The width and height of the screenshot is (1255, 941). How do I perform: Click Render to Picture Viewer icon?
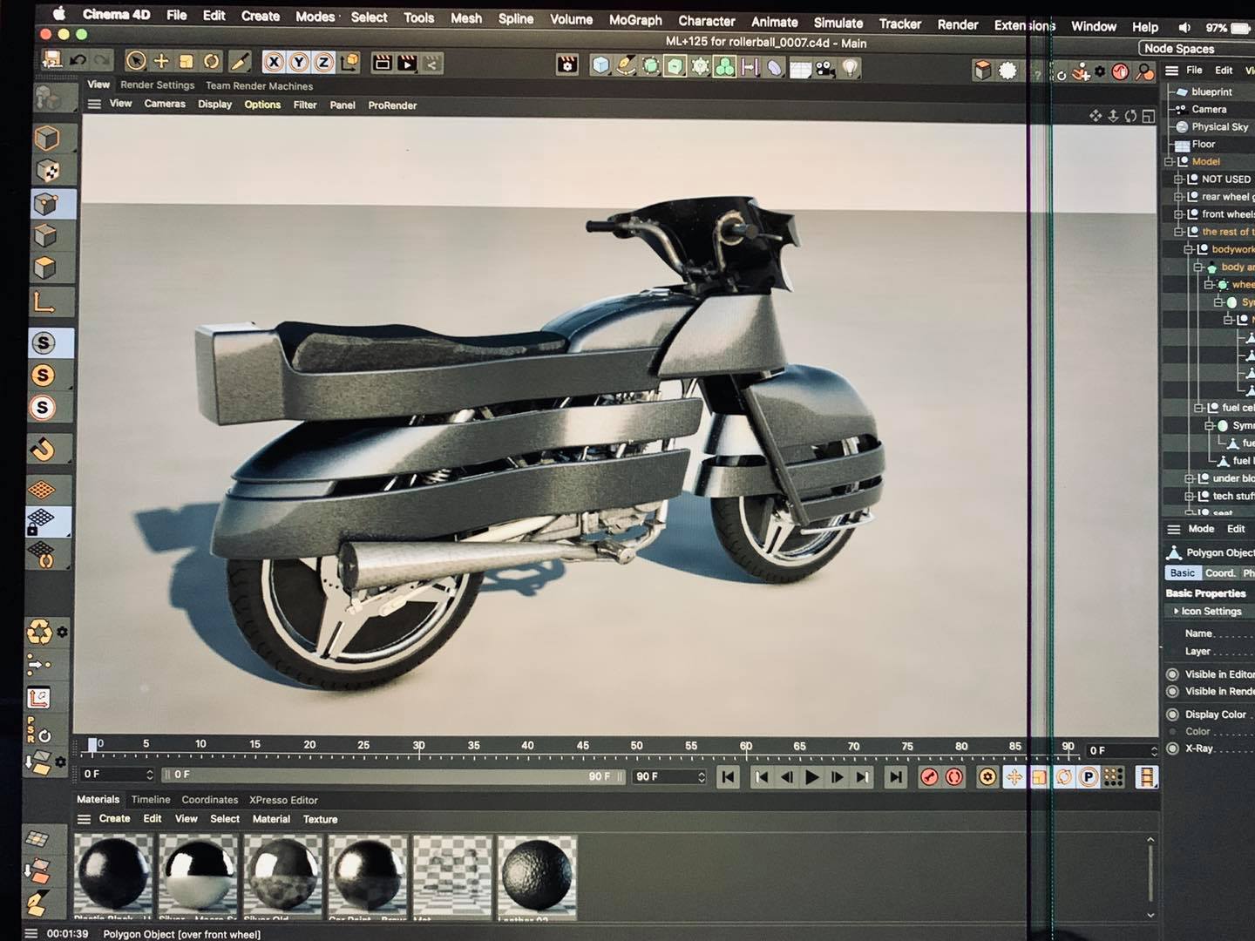click(406, 63)
